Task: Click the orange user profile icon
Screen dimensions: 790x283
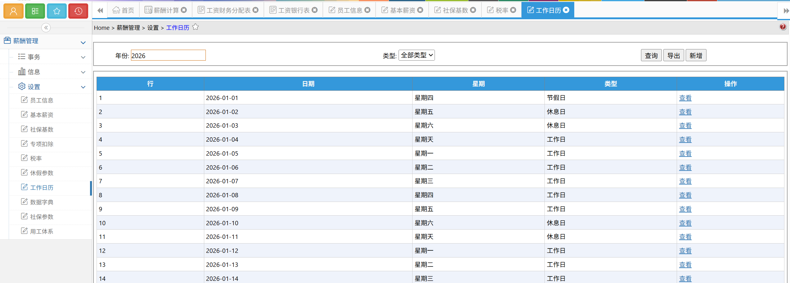Action: coord(13,11)
